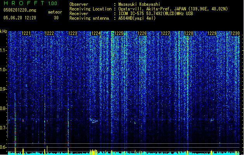
Task: Click the 'Receiver' field label
Action: [x=79, y=14]
